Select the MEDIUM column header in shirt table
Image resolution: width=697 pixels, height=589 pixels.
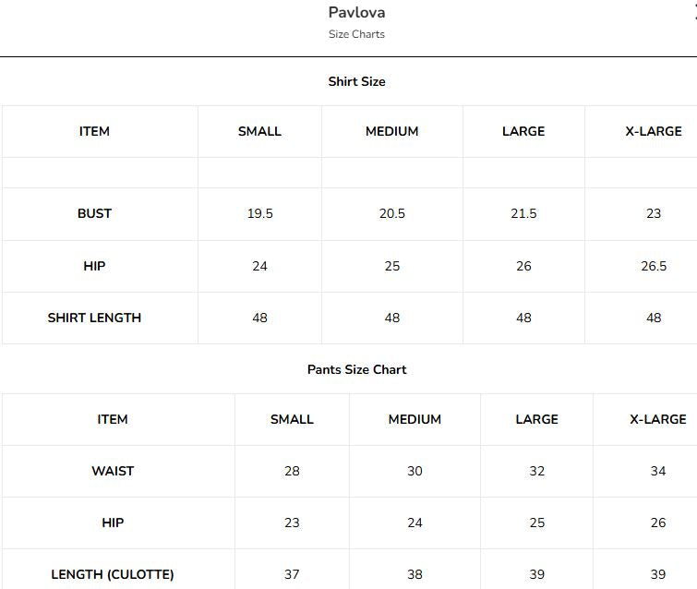(392, 131)
